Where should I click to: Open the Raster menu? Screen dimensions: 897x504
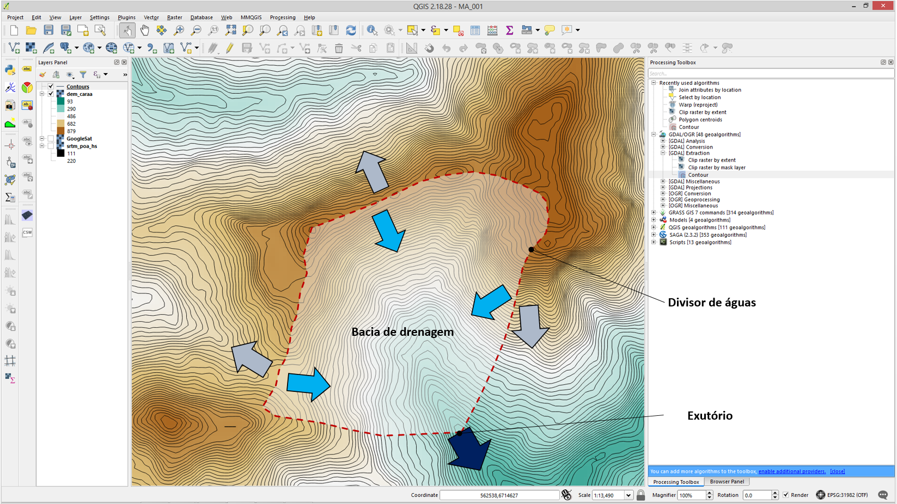[174, 17]
